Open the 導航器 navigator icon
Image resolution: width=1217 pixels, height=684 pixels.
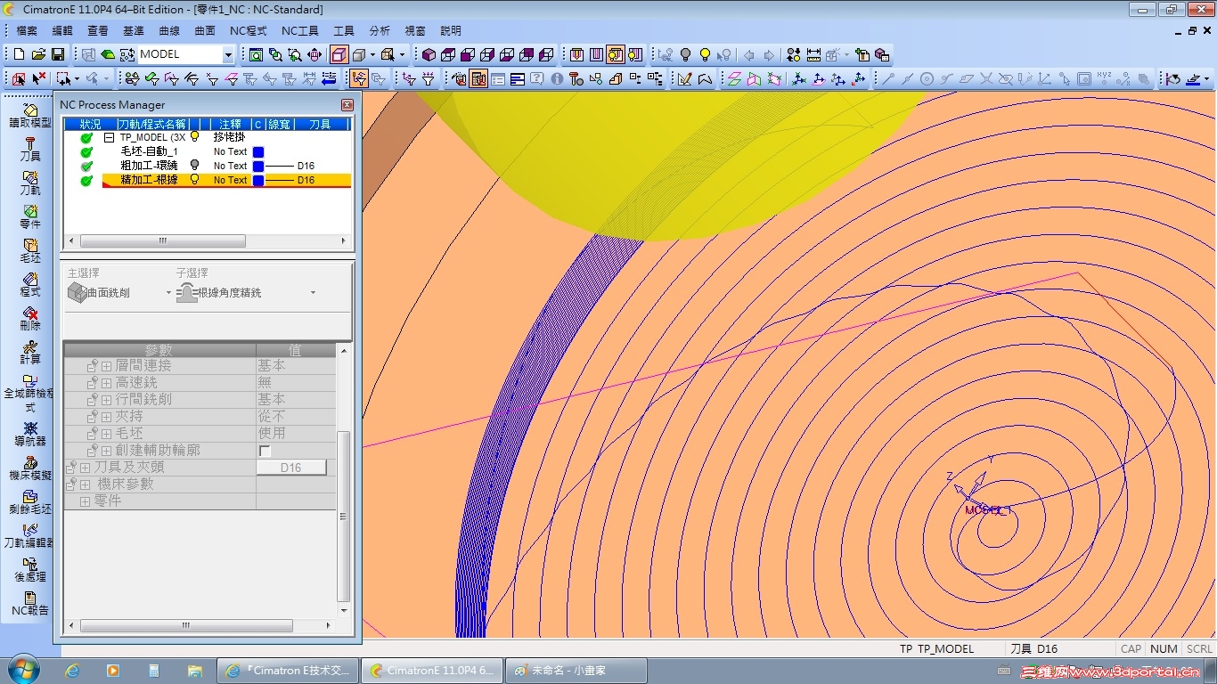tap(30, 434)
